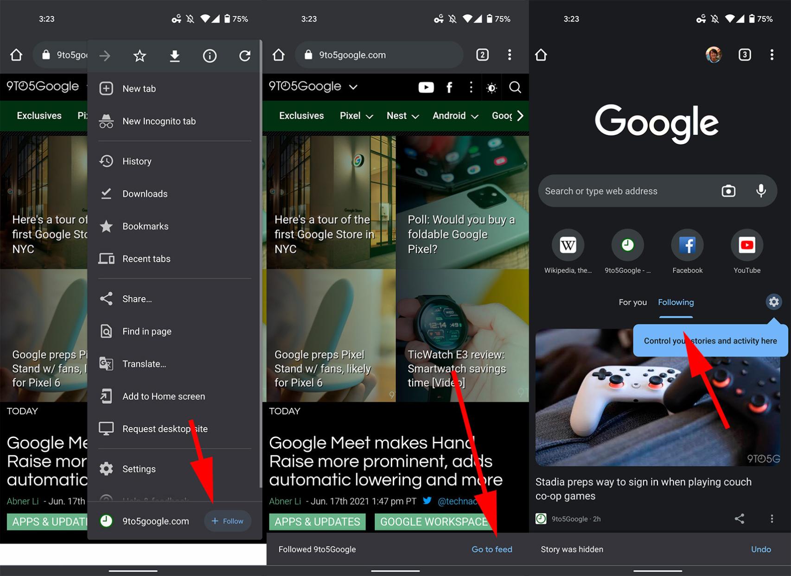Expand the 9TO5Google site dropdown chevron
Viewport: 791px width, 576px height.
click(353, 87)
